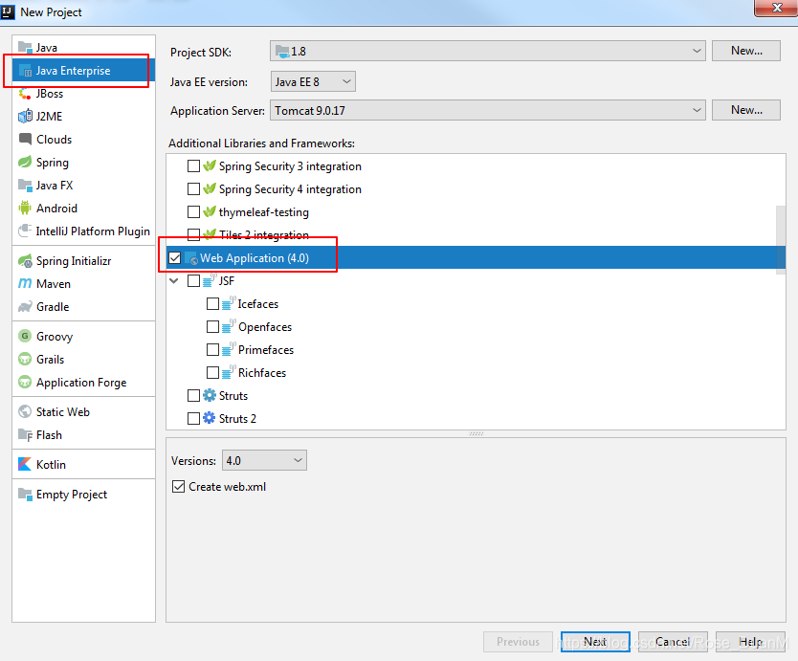Select the 'Empty Project' type label
Viewport: 798px width, 661px height.
72,495
